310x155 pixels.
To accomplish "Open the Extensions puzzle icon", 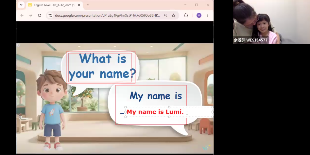I will pyautogui.click(x=186, y=15).
